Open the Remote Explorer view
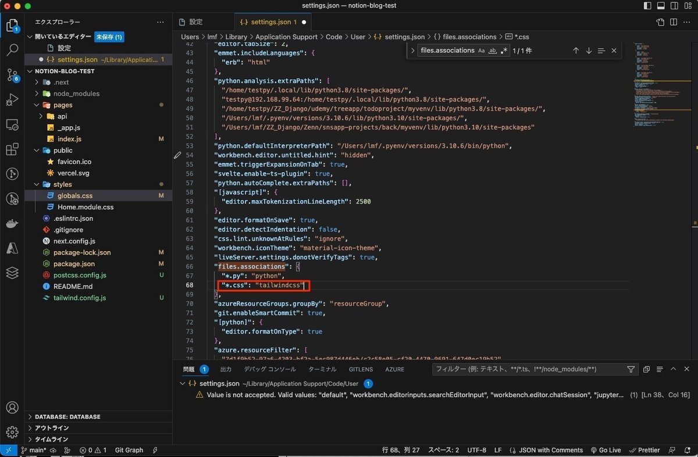 [12, 124]
